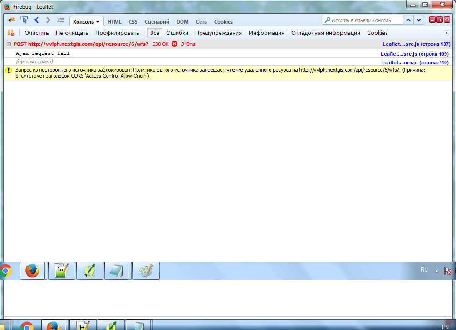Open QGIS from the taskbar
Viewport: 456px width, 330px height.
[x=89, y=271]
